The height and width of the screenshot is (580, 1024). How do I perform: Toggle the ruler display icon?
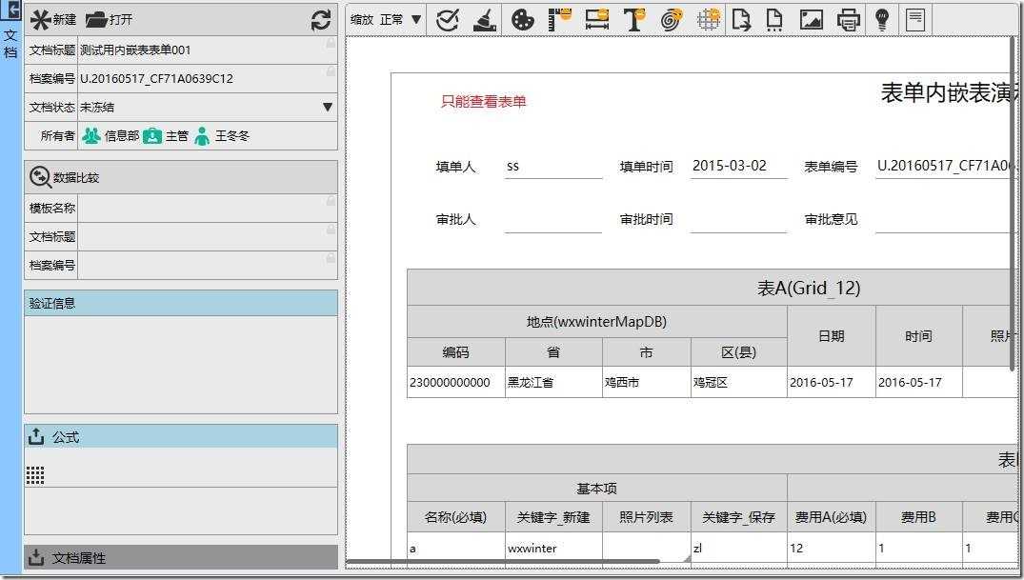pos(560,20)
